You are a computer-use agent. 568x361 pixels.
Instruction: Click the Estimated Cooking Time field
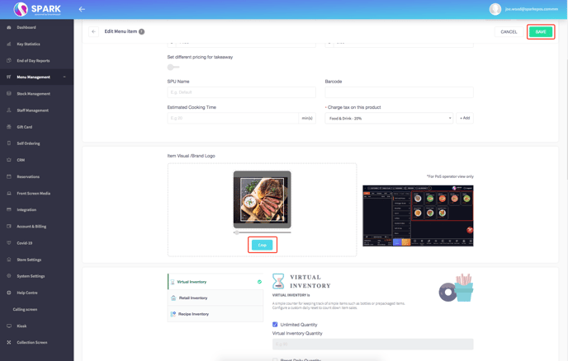click(x=233, y=119)
